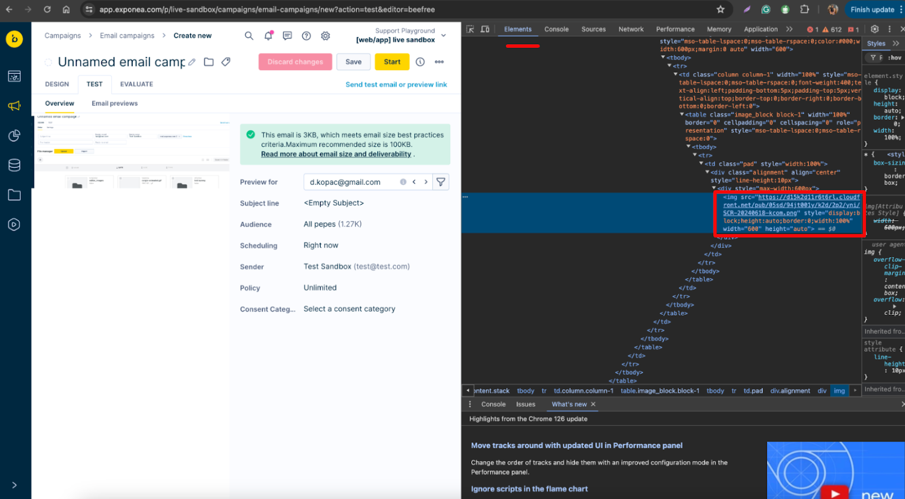The height and width of the screenshot is (499, 905).
Task: Click the email preview thumbnail
Action: coord(132,151)
